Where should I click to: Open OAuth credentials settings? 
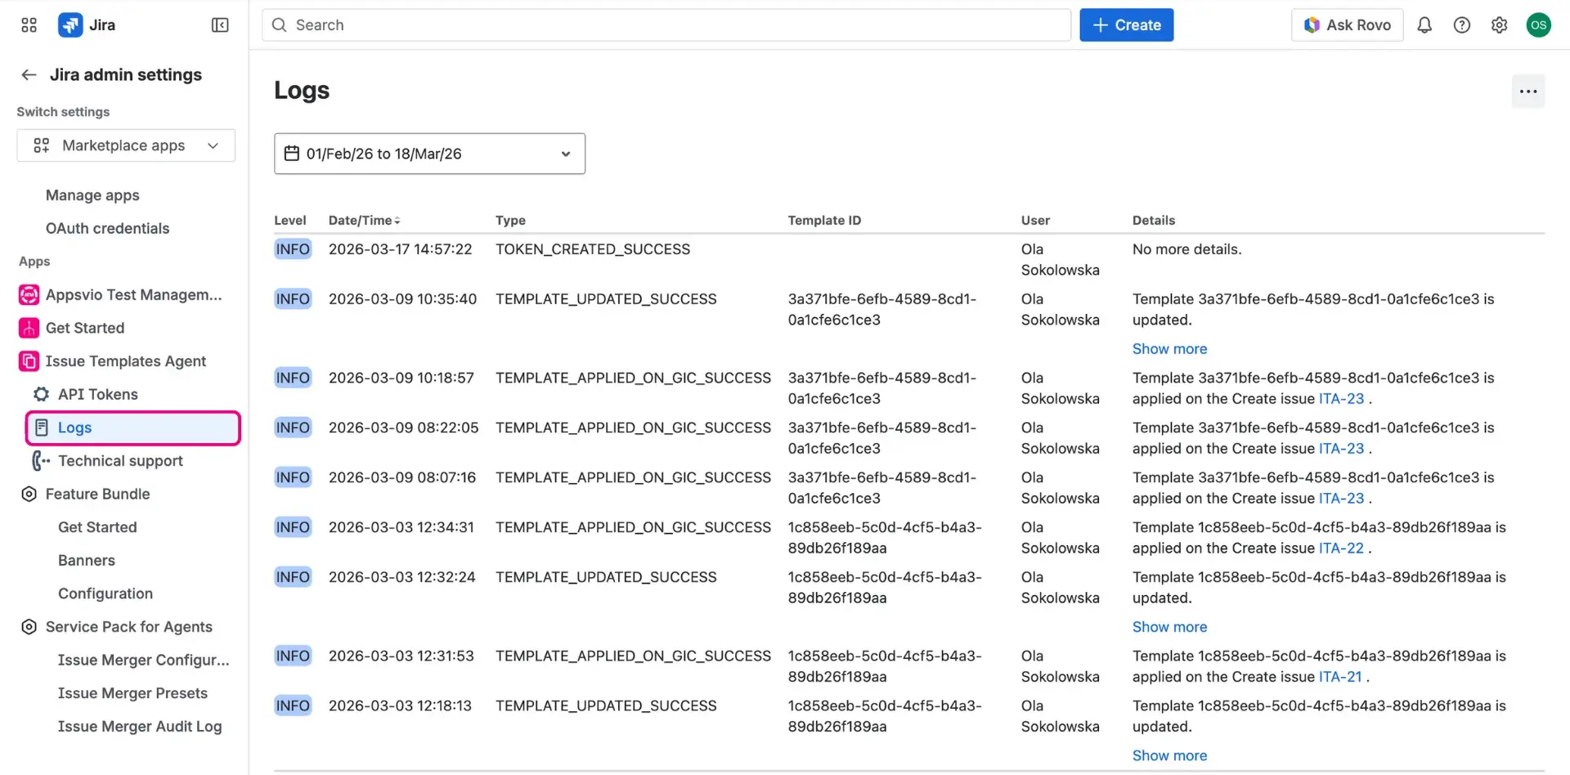(107, 228)
